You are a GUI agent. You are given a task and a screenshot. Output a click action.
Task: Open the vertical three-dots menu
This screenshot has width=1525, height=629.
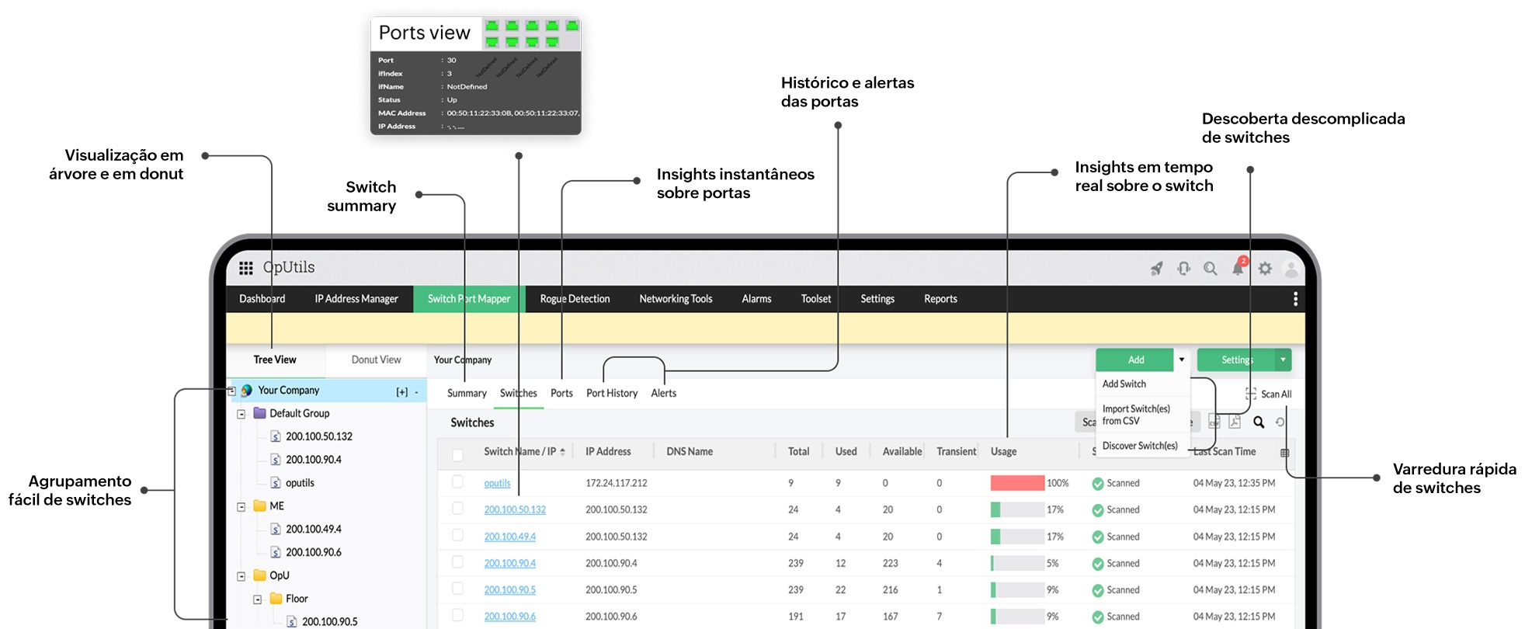pyautogui.click(x=1295, y=299)
